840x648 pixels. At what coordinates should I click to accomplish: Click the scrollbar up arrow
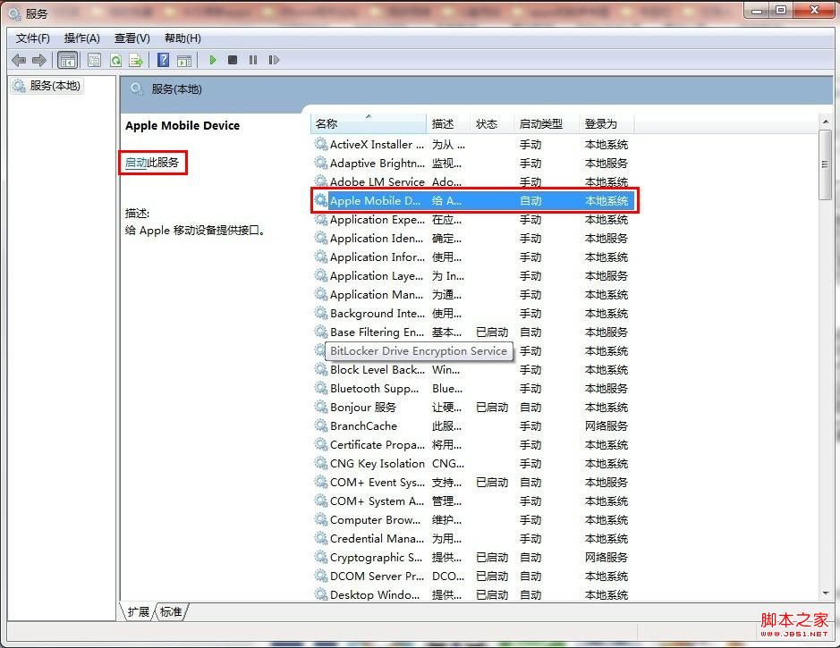click(x=826, y=122)
